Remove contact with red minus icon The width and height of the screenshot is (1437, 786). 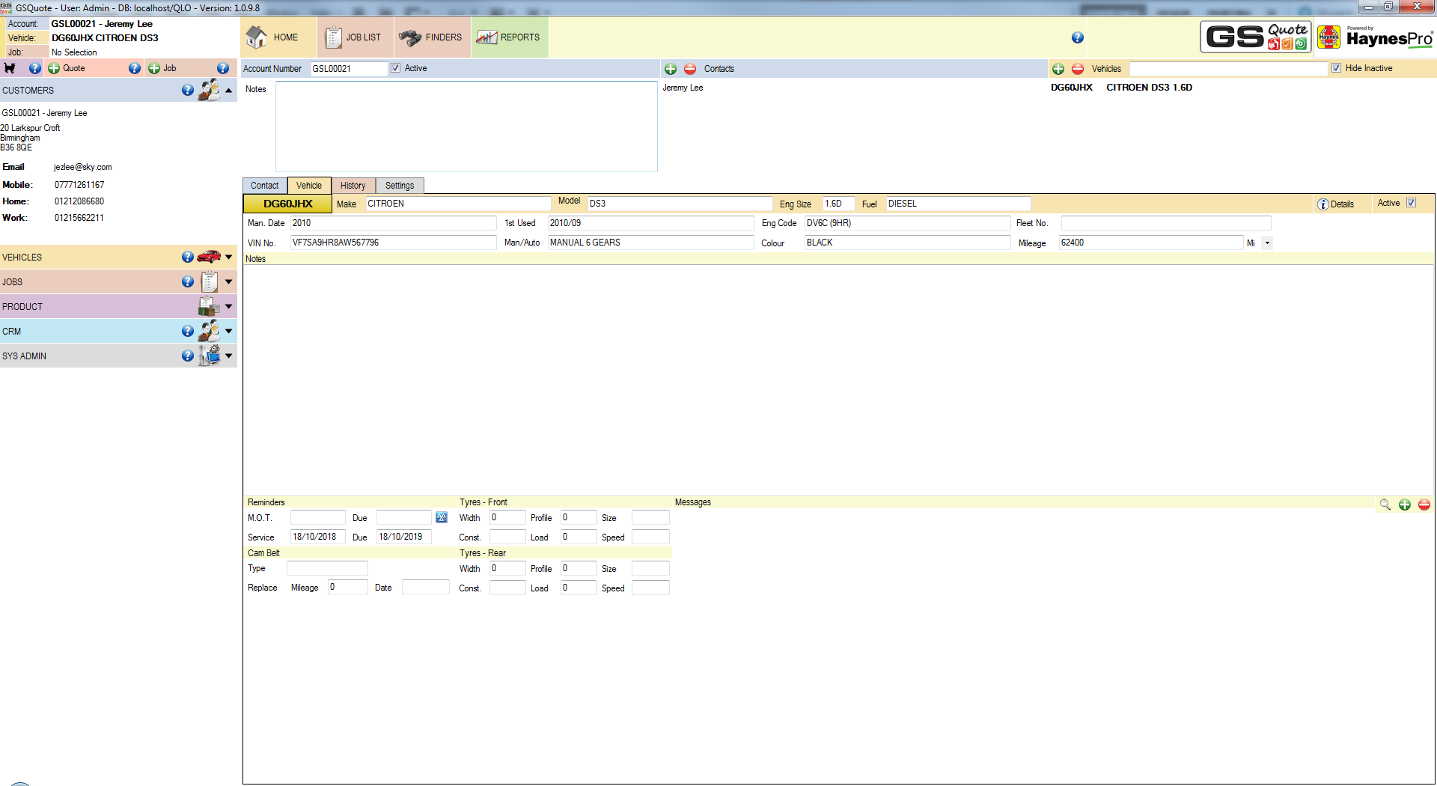click(690, 69)
